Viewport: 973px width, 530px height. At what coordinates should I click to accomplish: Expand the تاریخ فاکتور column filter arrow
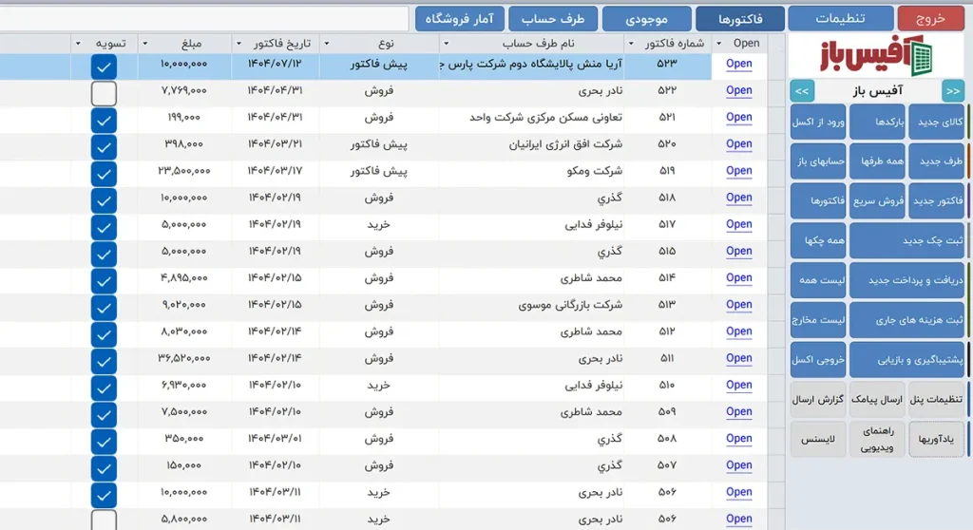(x=238, y=44)
